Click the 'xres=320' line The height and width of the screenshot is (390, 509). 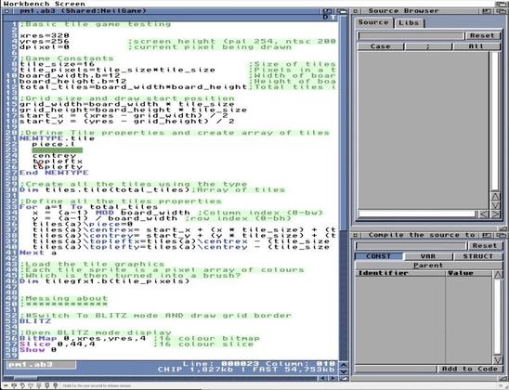(45, 35)
